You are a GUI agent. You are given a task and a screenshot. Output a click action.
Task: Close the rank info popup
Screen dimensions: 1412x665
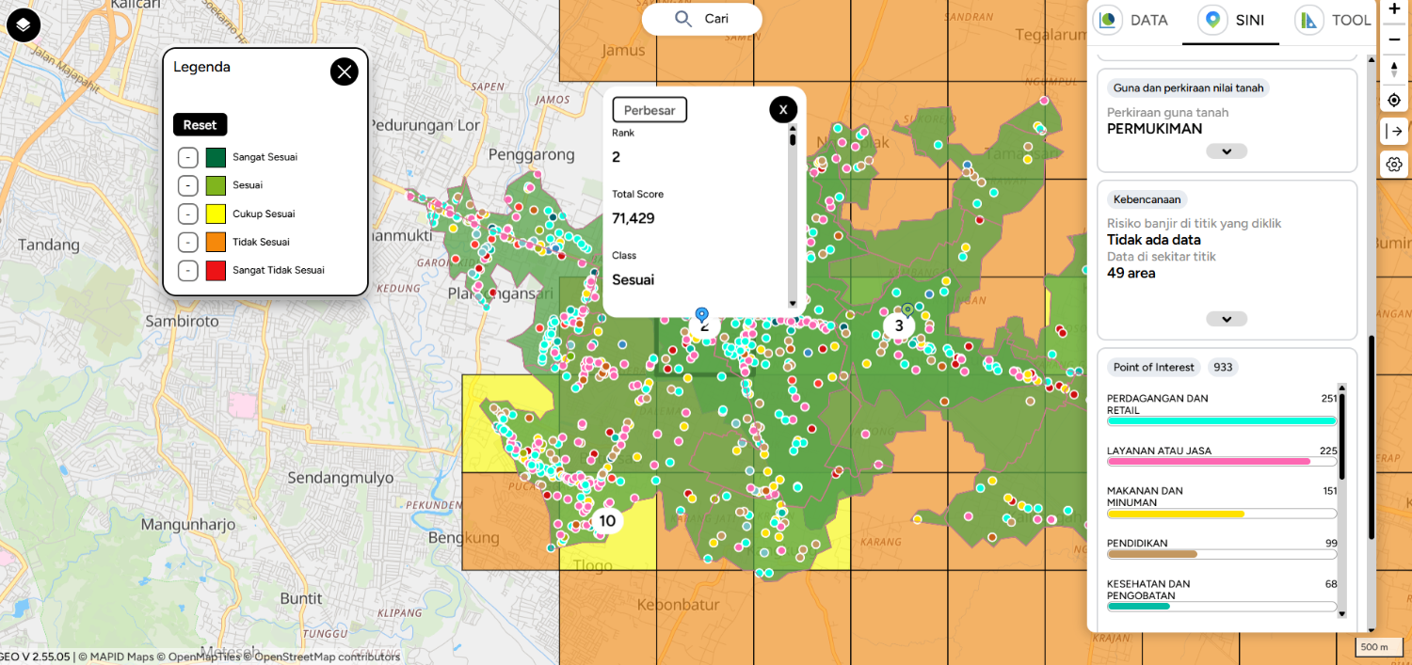pos(782,110)
